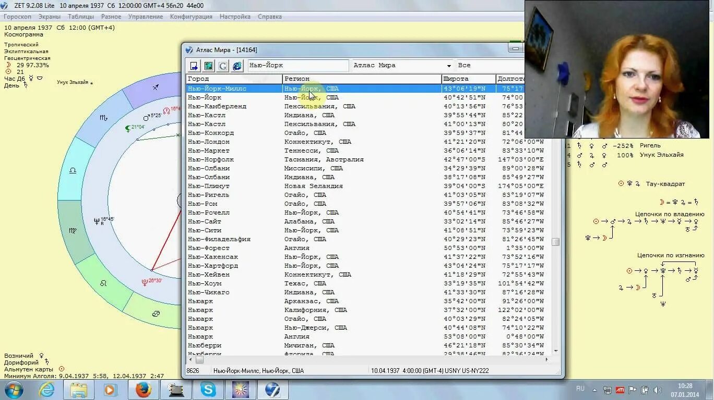
Task: Select the Нью-Камберленд row
Action: (x=368, y=106)
